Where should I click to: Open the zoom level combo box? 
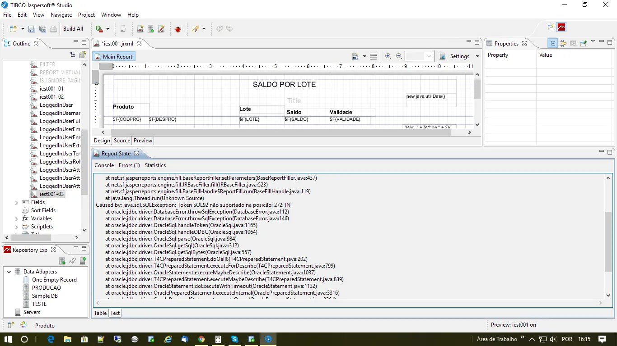(x=429, y=56)
